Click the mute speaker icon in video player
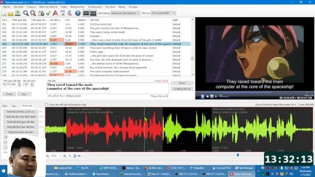 point(216,96)
